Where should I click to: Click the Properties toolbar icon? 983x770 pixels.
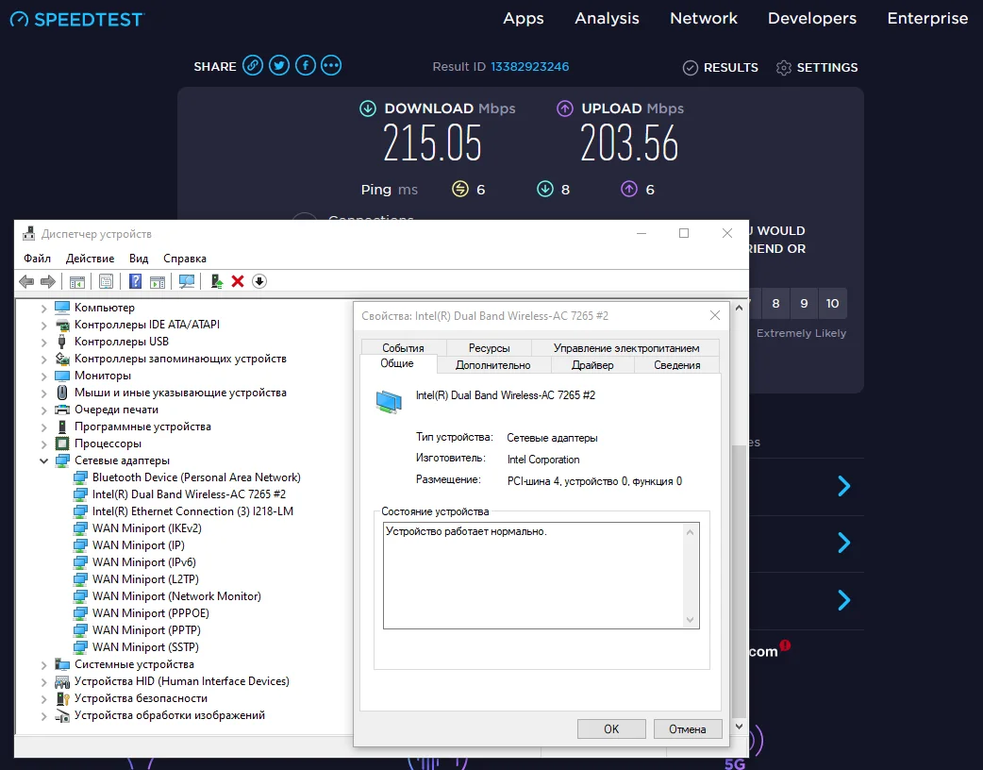point(106,281)
